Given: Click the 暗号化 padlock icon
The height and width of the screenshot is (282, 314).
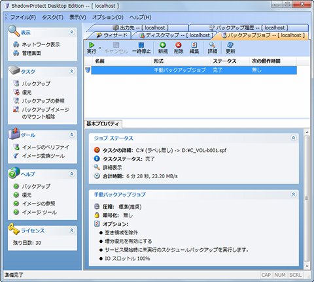Looking at the screenshot, I should point(97,215).
